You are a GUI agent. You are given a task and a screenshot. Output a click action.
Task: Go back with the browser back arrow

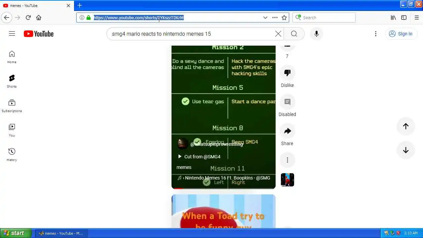7,18
